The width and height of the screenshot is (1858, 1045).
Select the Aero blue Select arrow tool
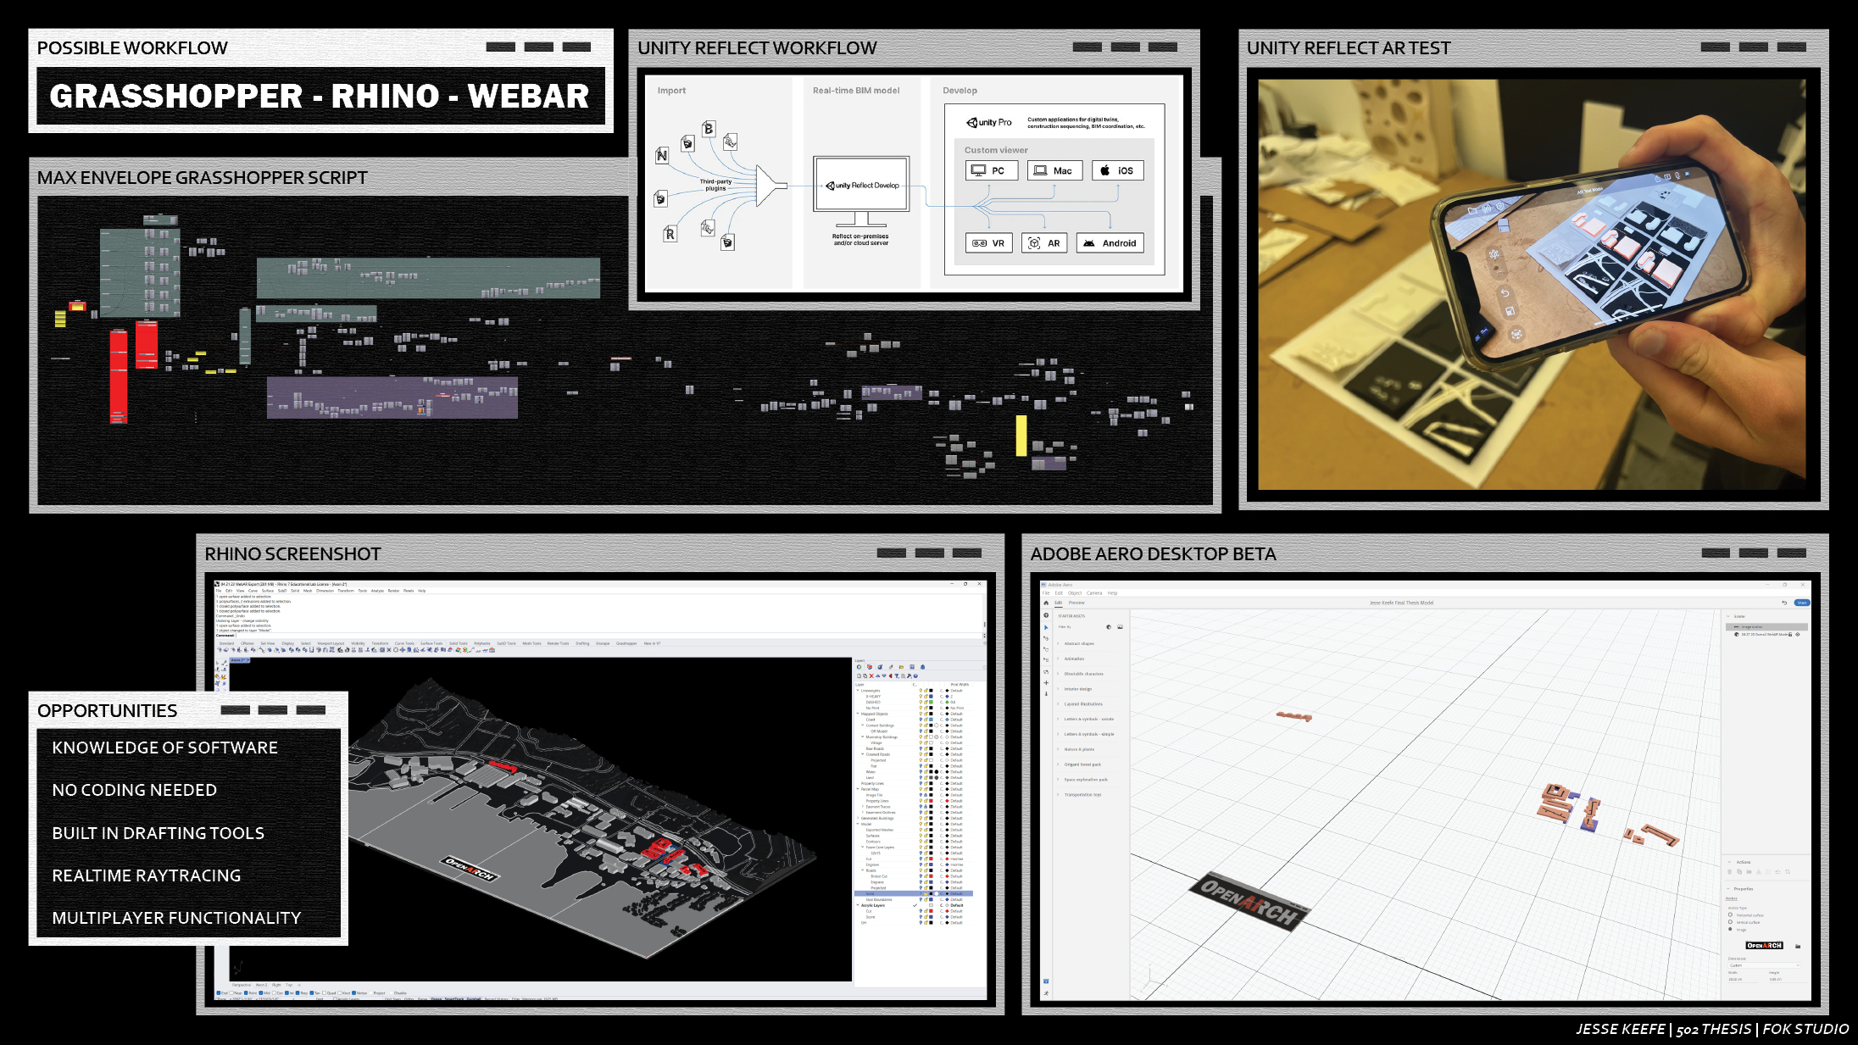[1046, 627]
